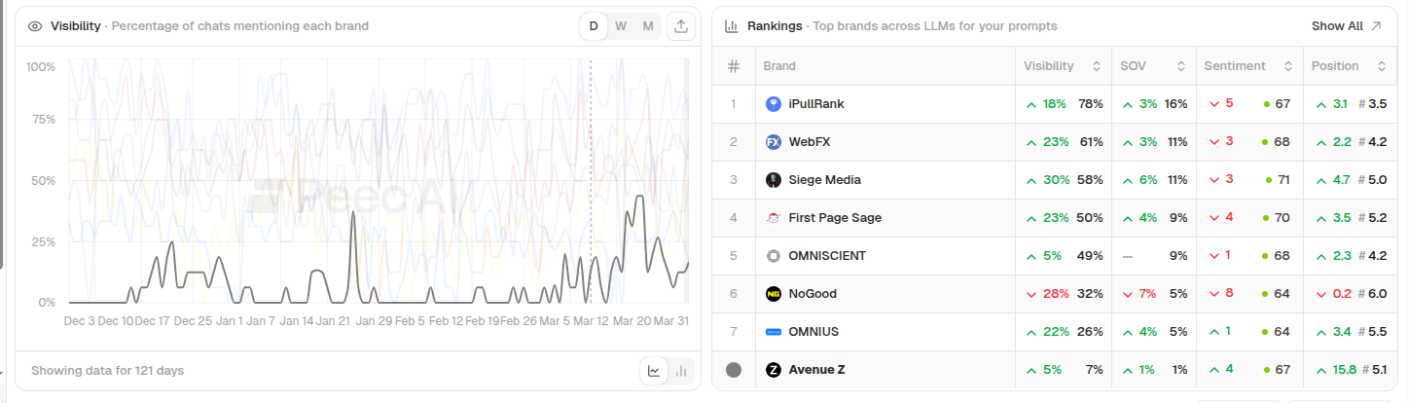Click WebFX visibility value 61%

[x=1091, y=142]
